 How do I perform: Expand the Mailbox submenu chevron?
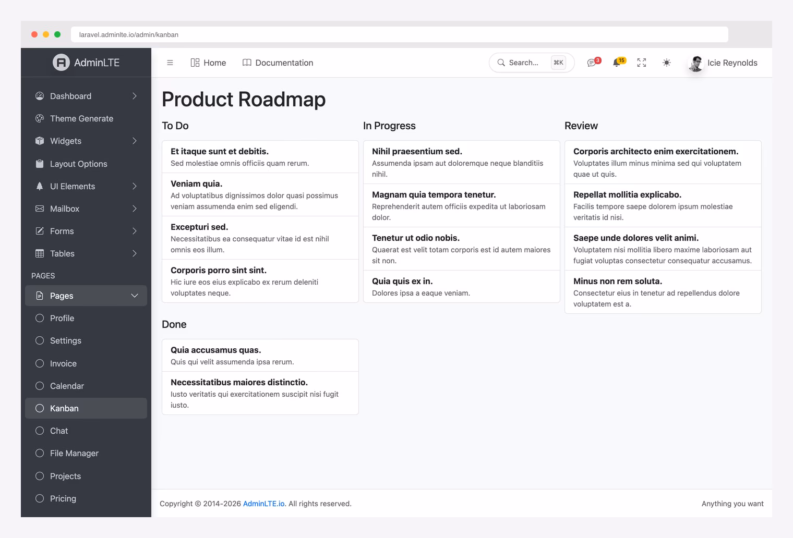point(135,209)
